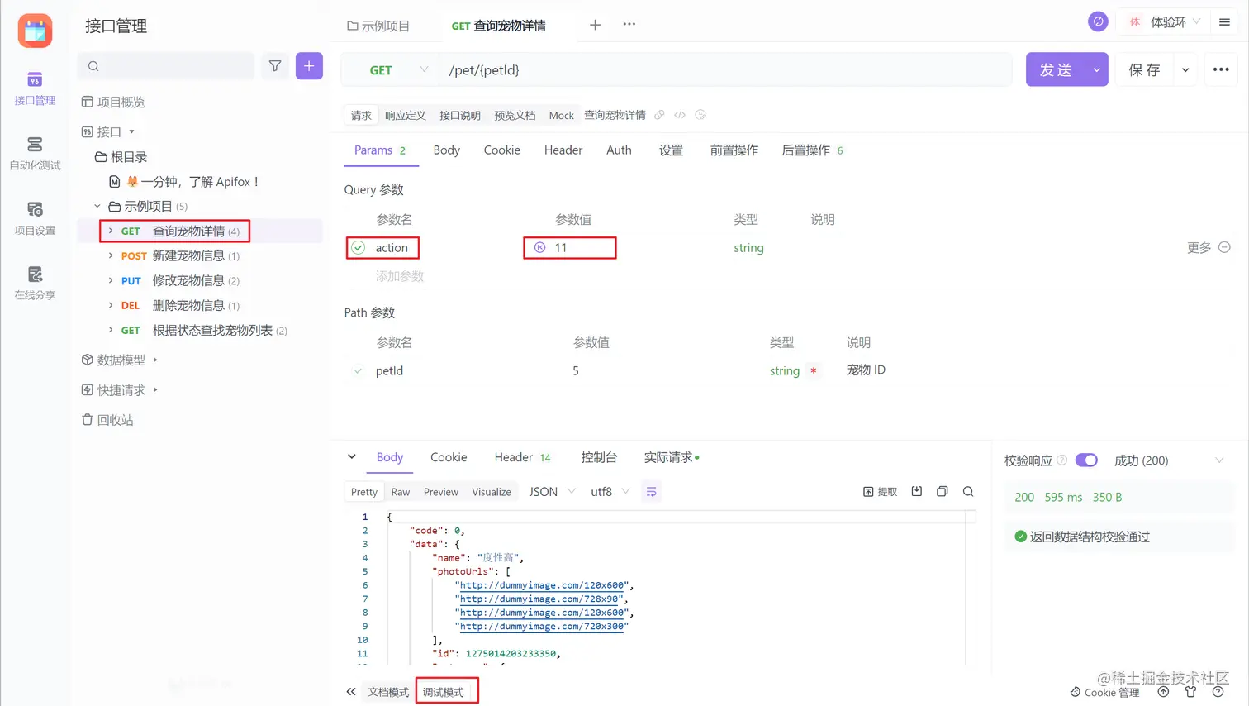Open Cookie 管理 at the bottom
This screenshot has height=706, width=1249.
point(1104,692)
